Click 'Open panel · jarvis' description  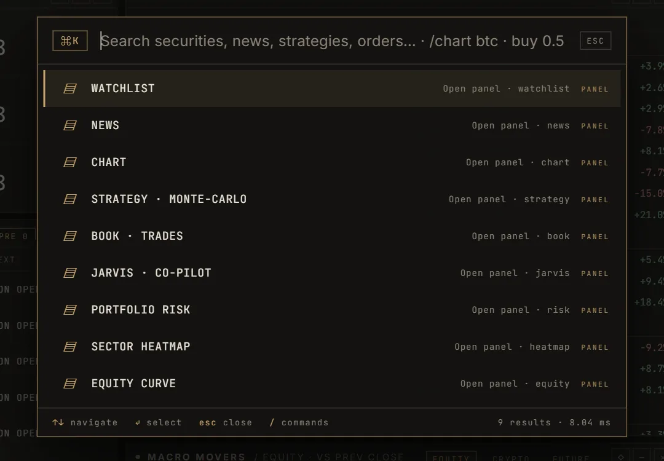point(515,273)
